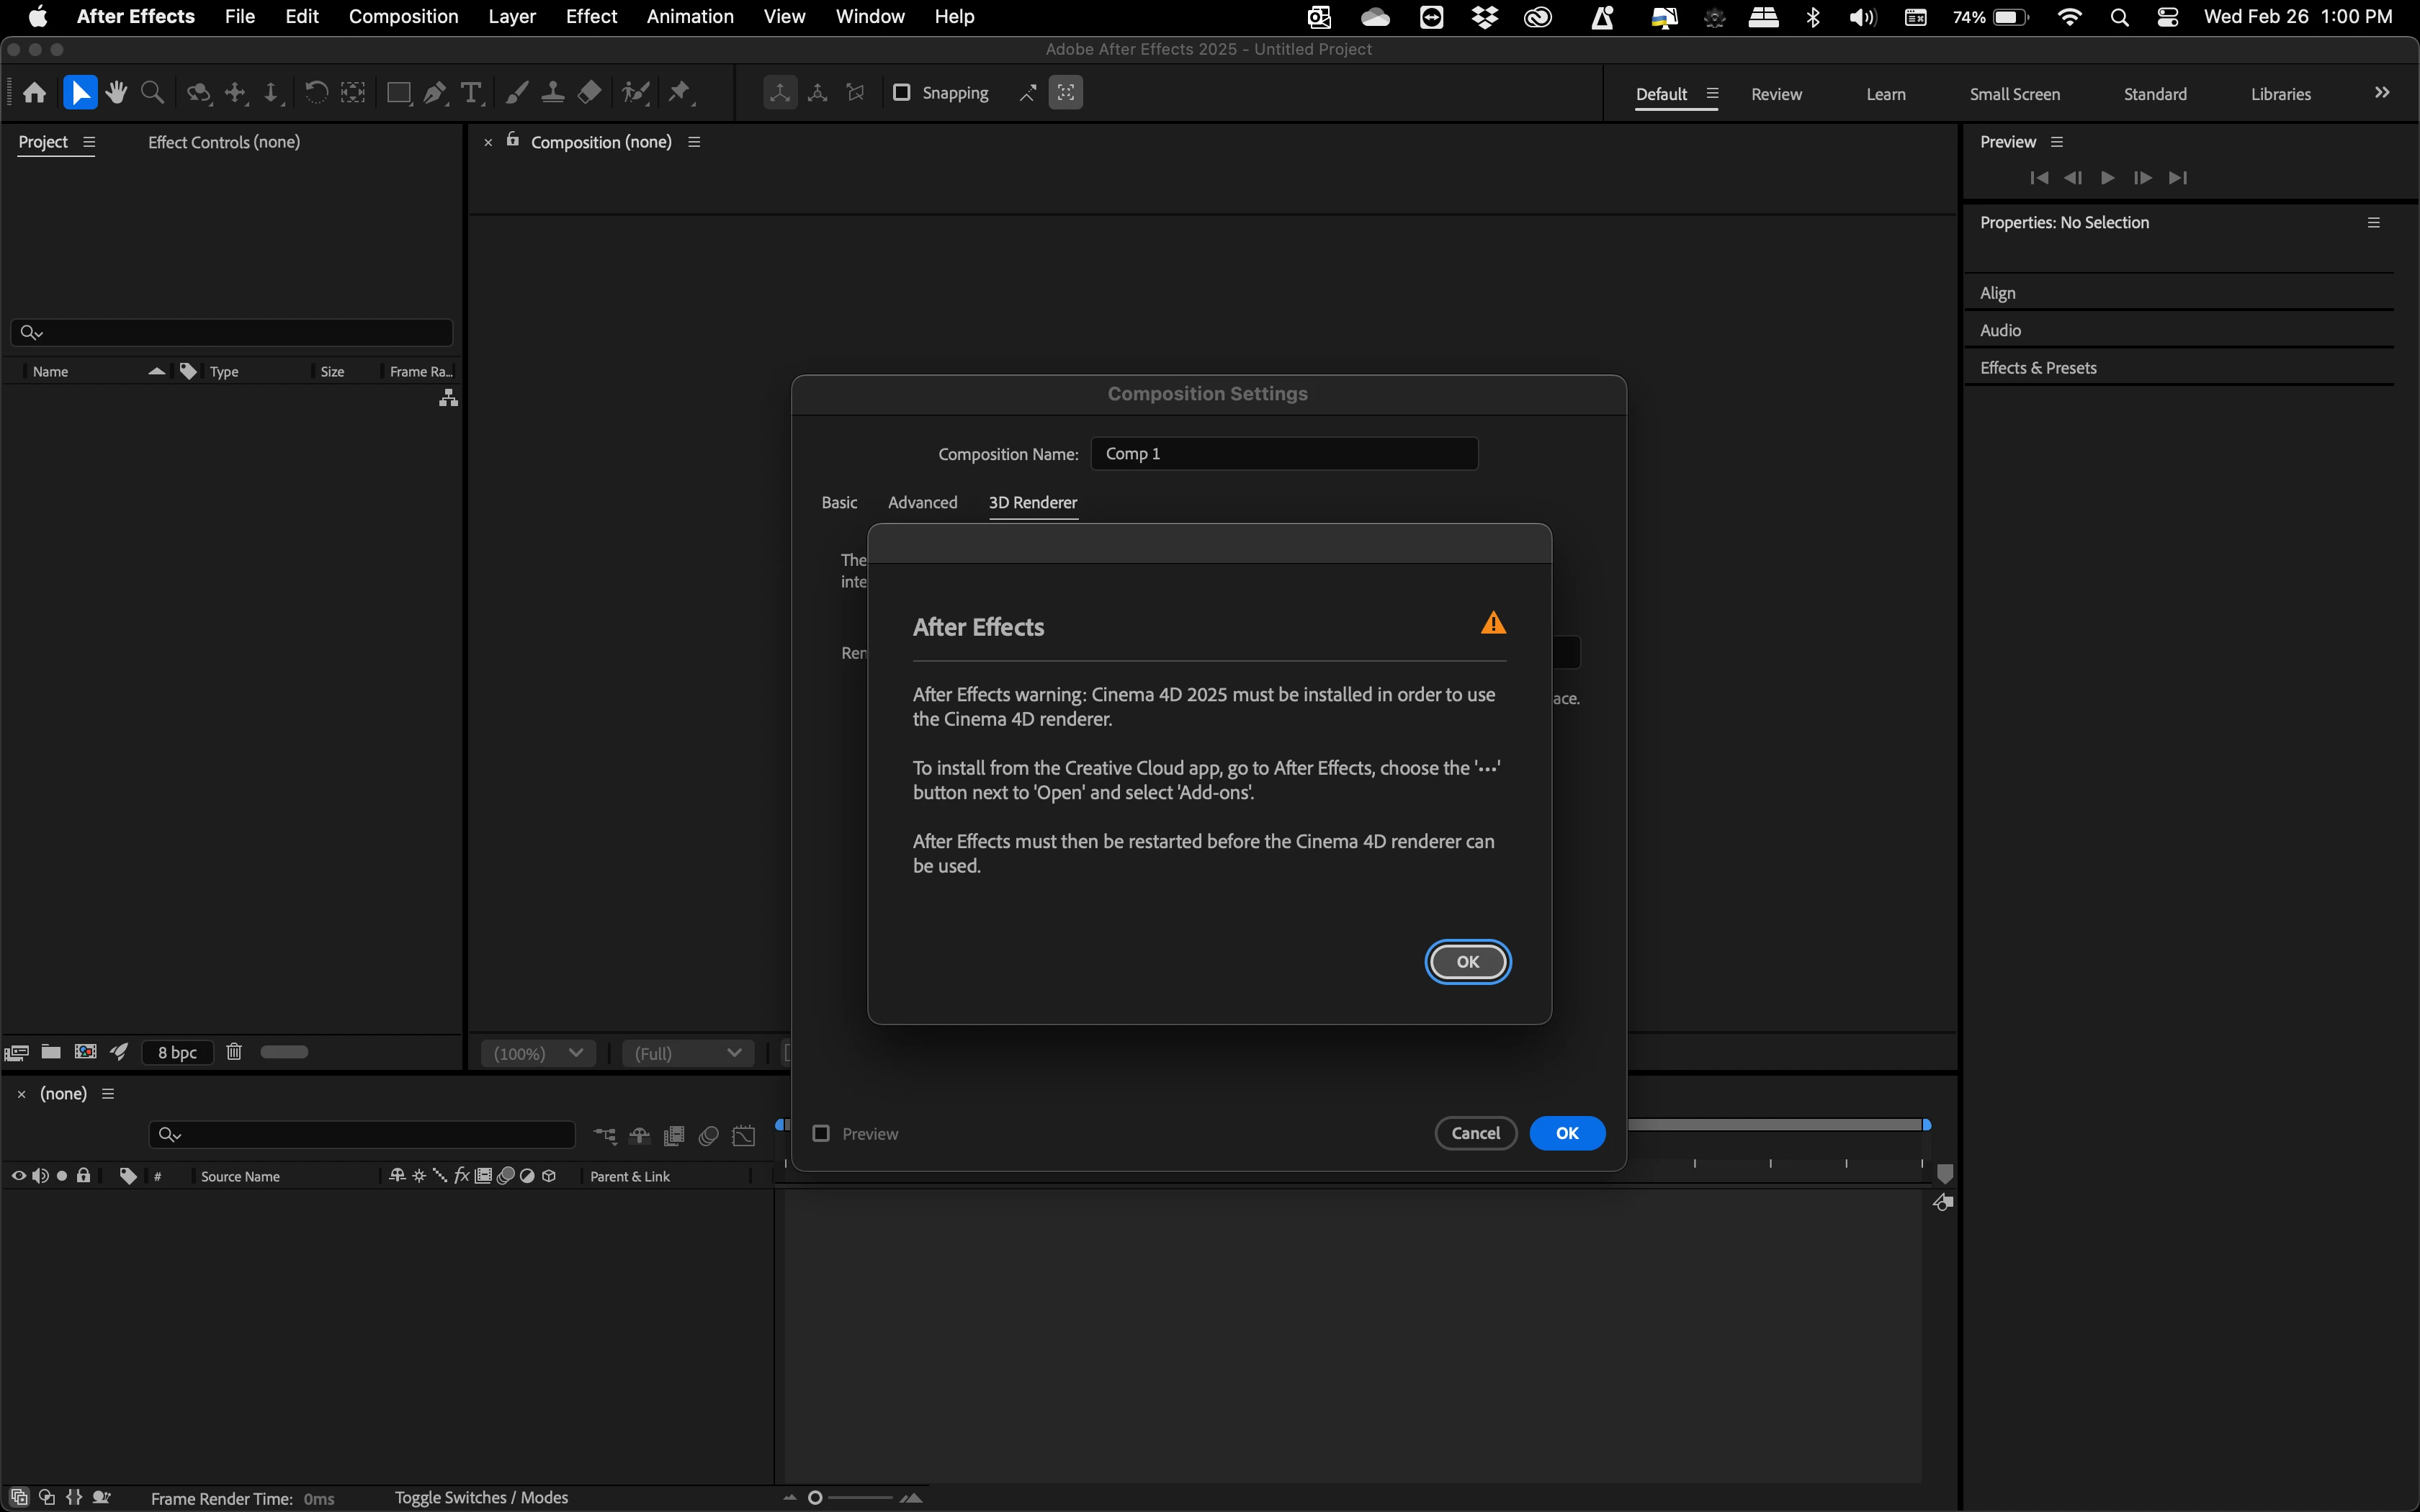Select the Horizontal Type tool
Viewport: 2420px width, 1512px height.
click(x=471, y=93)
